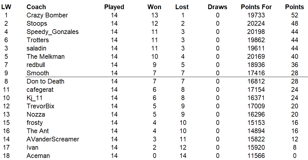Viewport: 308px width, 160px height.
Task: Click on coach Trotters
Action: [x=38, y=40]
